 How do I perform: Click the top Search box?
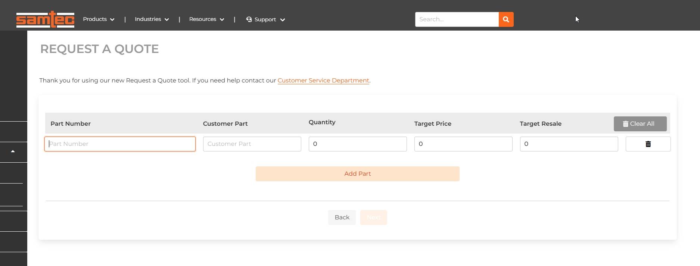[457, 19]
